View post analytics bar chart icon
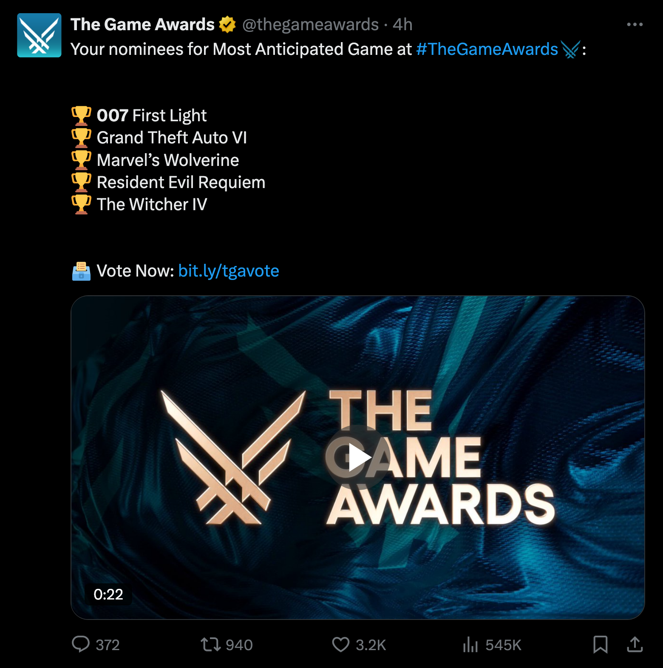Viewport: 663px width, 668px height. 470,644
